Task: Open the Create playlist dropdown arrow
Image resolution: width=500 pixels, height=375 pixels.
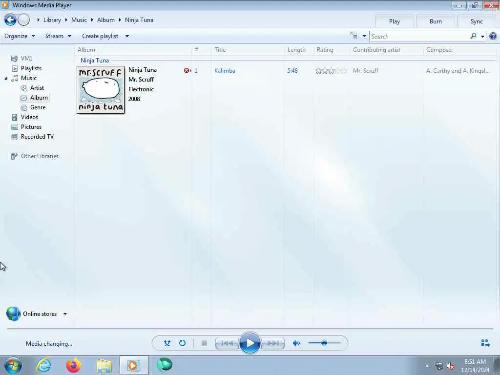Action: pos(127,36)
